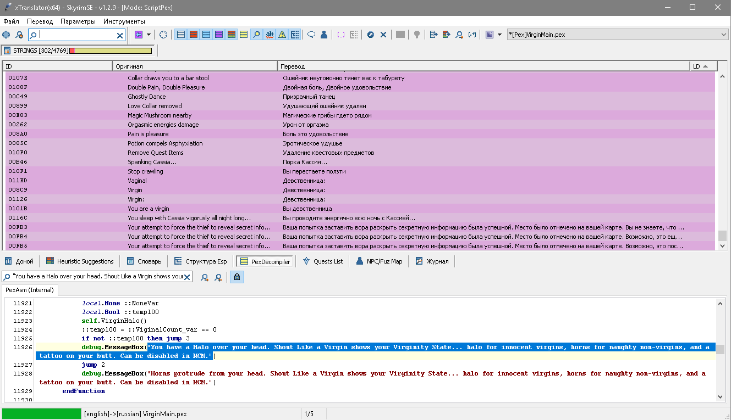This screenshot has width=731, height=420.
Task: Click the purple curly-braces icon
Action: click(341, 35)
